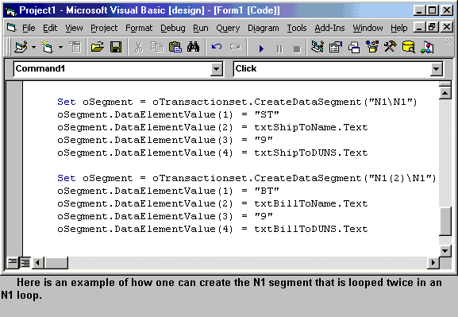Open the Form Layout Window icon
Image resolution: width=458 pixels, height=317 pixels.
[x=354, y=47]
